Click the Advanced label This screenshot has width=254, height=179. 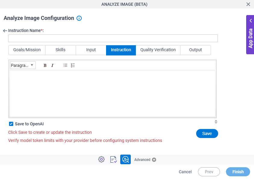tap(142, 160)
